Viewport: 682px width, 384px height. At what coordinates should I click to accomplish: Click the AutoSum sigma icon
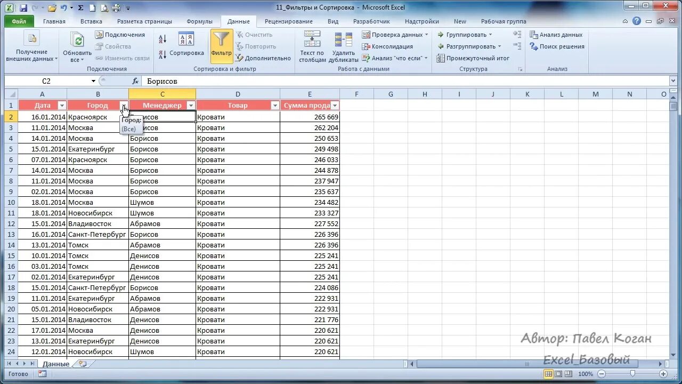pyautogui.click(x=80, y=8)
